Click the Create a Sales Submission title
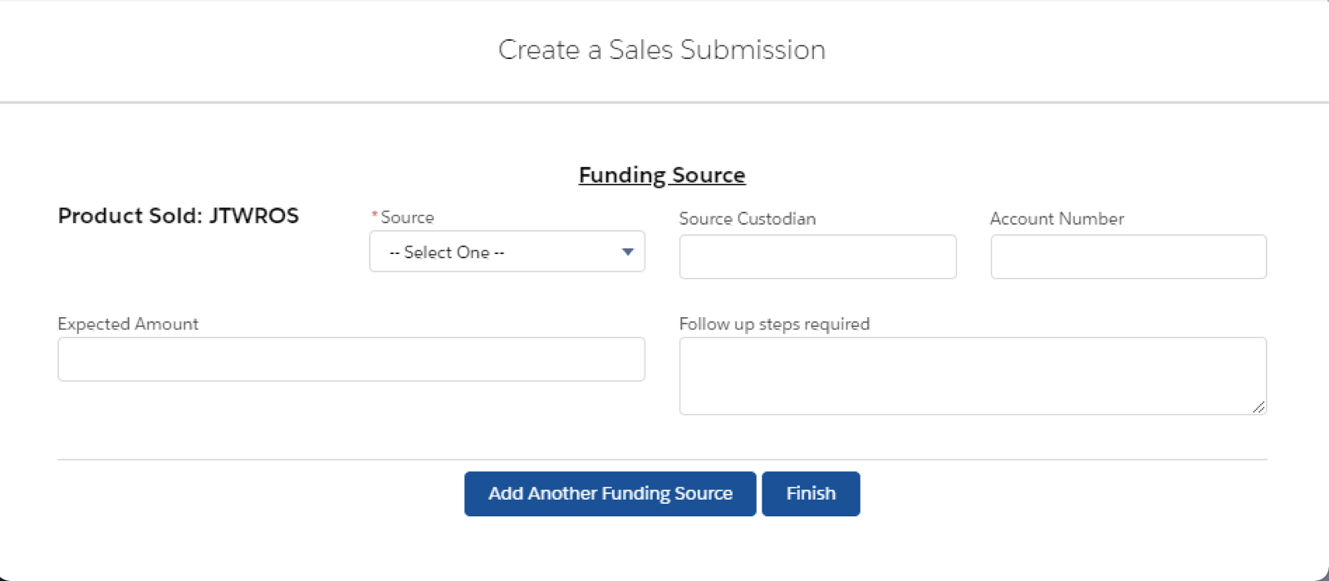This screenshot has width=1329, height=581. 662,50
